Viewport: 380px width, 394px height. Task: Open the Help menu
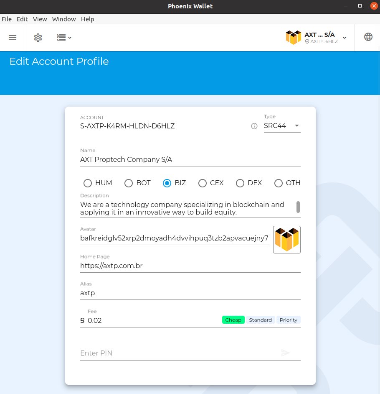[x=88, y=19]
